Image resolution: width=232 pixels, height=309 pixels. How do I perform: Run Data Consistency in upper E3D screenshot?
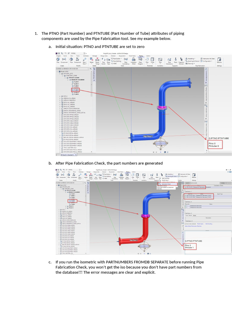(126, 59)
